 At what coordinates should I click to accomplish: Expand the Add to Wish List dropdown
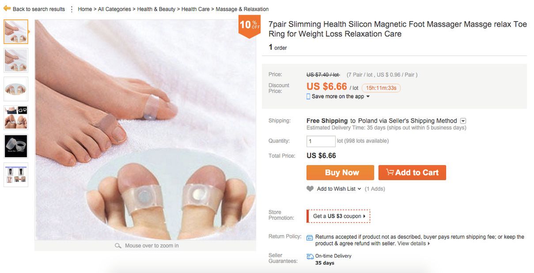pyautogui.click(x=359, y=189)
